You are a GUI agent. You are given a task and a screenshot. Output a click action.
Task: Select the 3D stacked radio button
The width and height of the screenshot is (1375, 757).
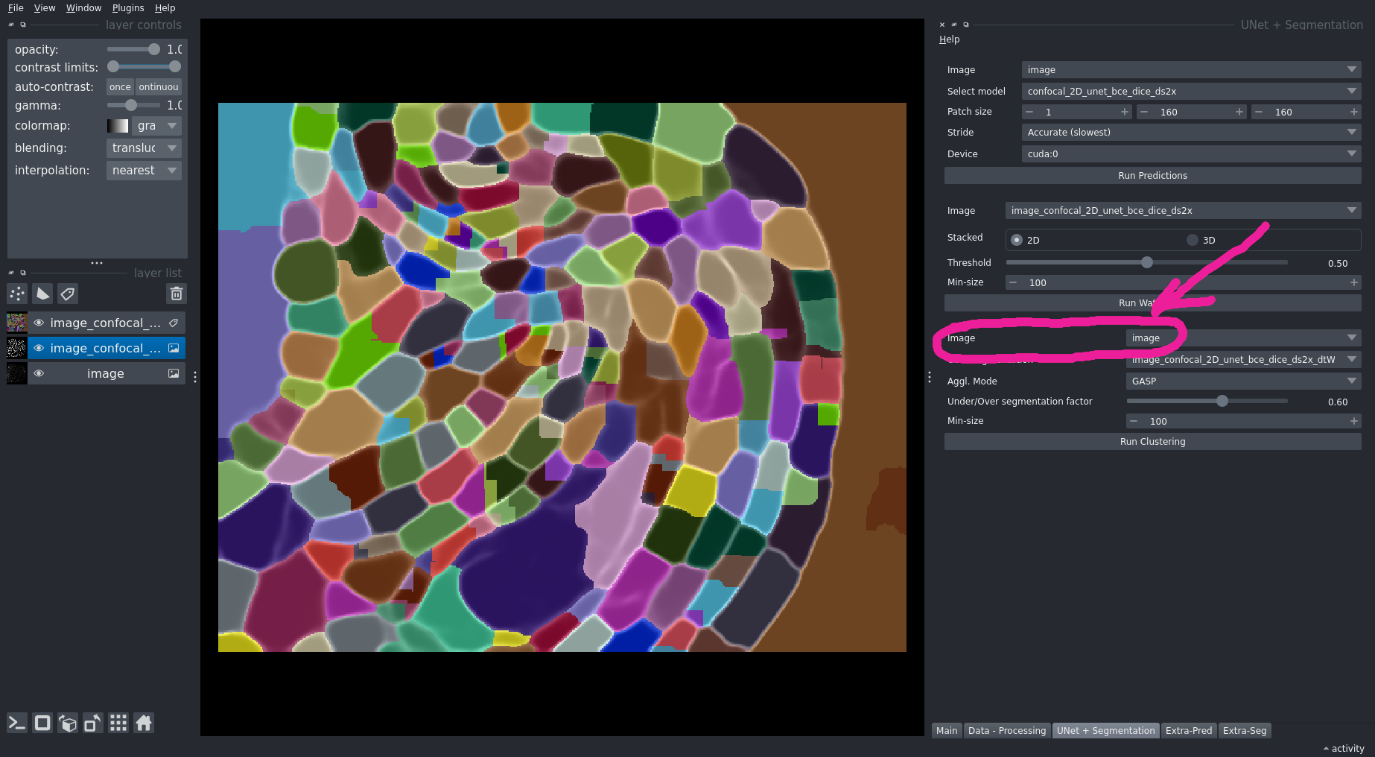coord(1192,240)
